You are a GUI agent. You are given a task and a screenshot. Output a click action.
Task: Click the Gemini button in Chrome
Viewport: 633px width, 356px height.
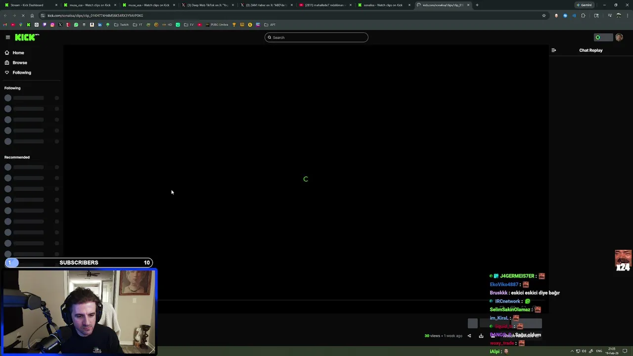click(584, 5)
